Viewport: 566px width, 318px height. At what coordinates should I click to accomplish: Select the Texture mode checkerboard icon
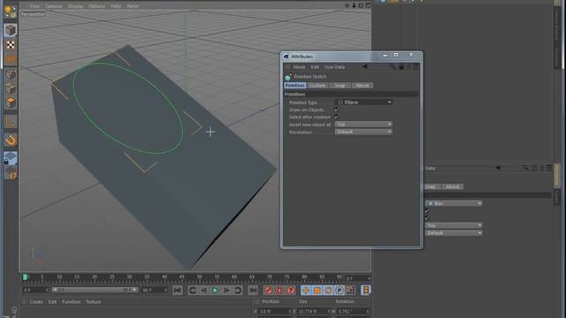pyautogui.click(x=11, y=45)
